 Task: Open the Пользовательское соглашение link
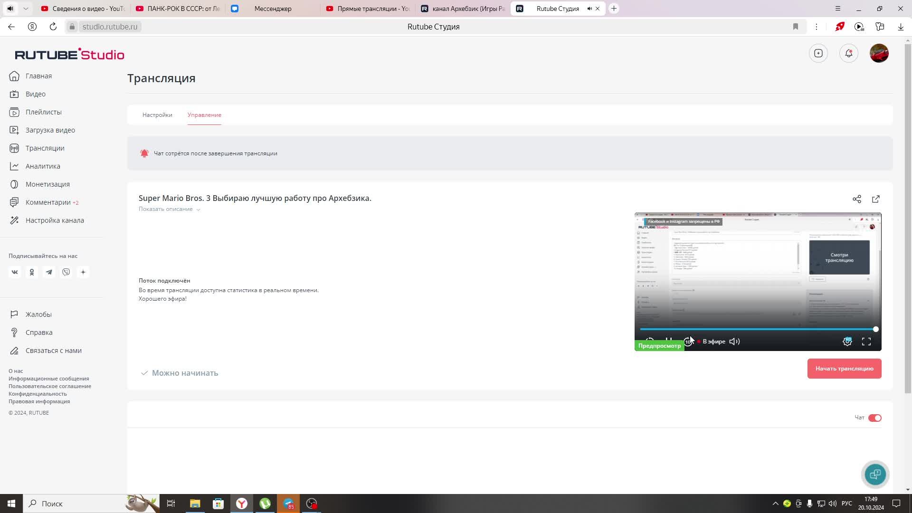coord(50,386)
